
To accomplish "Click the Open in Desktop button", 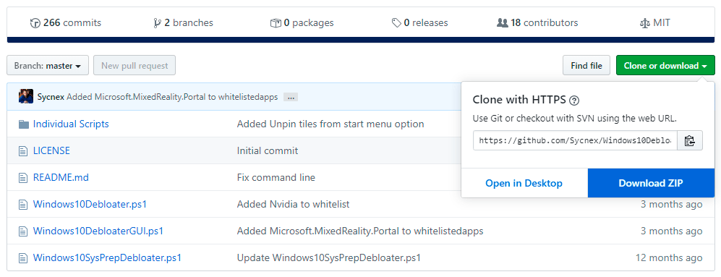I will pos(524,183).
